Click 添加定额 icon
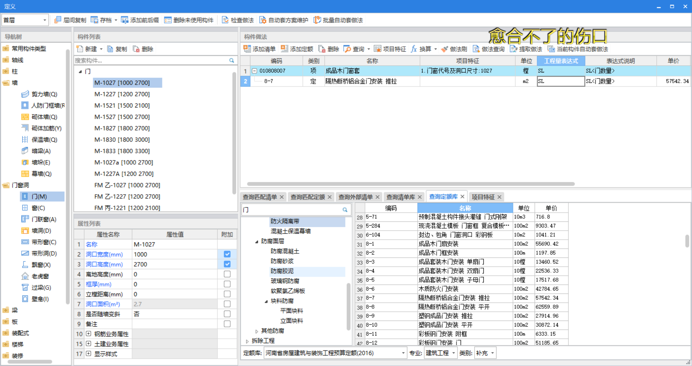 click(285, 49)
